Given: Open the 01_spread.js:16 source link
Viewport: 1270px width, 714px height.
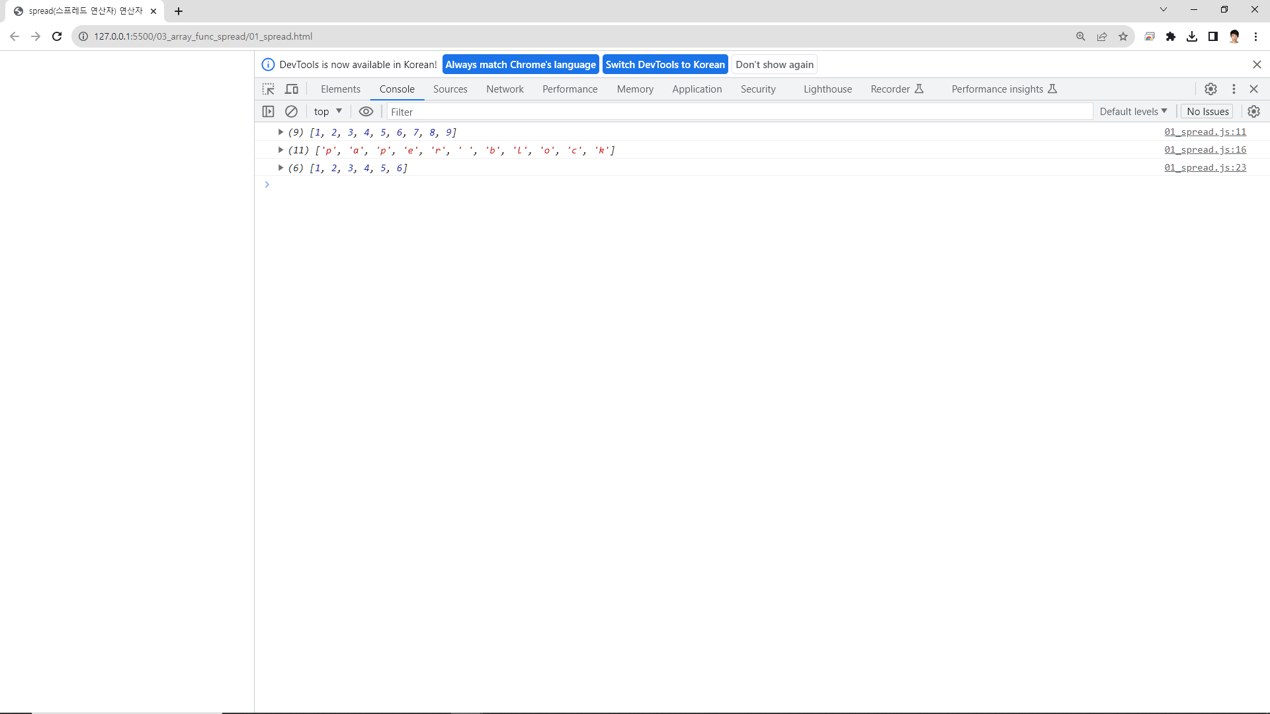Looking at the screenshot, I should (1205, 150).
